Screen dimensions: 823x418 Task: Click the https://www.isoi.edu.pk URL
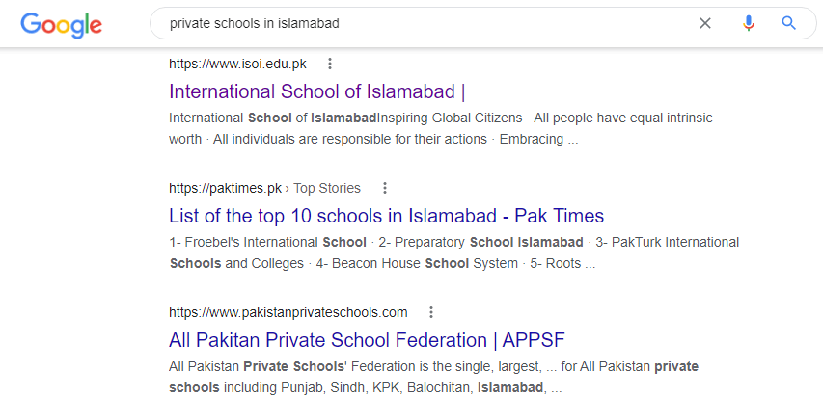coord(237,65)
